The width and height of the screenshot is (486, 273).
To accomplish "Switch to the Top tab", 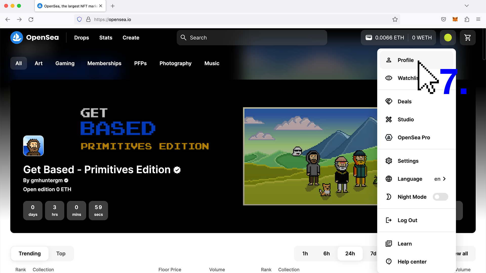I will [x=61, y=254].
